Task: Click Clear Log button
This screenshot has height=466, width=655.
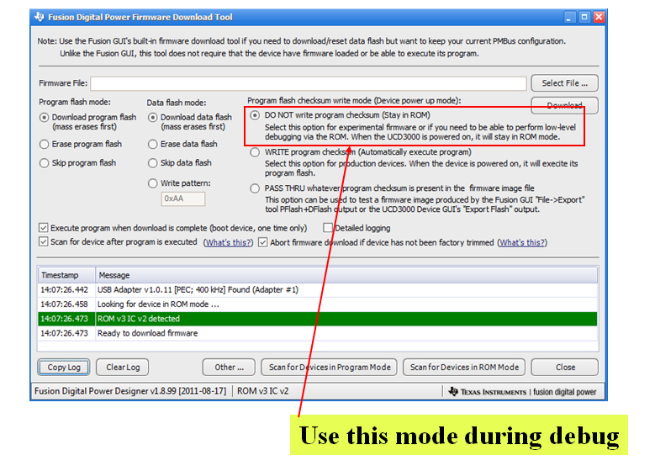Action: pyautogui.click(x=123, y=368)
